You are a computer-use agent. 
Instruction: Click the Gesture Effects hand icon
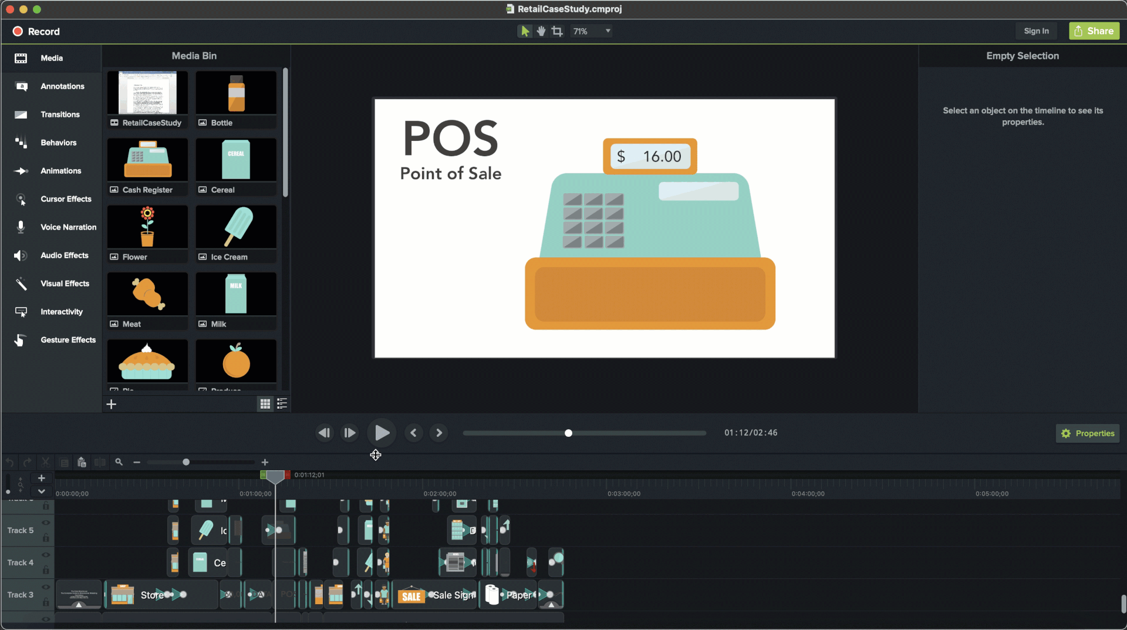[x=21, y=340]
